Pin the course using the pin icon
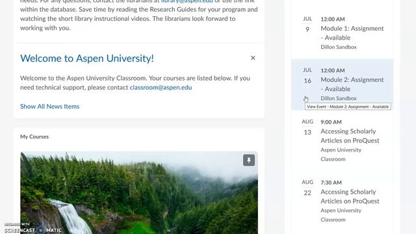This screenshot has width=416, height=234. tap(249, 161)
